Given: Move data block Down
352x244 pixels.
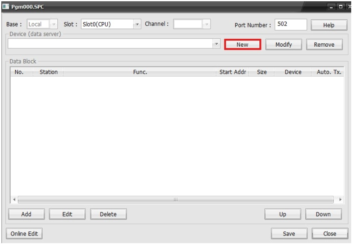Looking at the screenshot, I should pyautogui.click(x=323, y=214).
